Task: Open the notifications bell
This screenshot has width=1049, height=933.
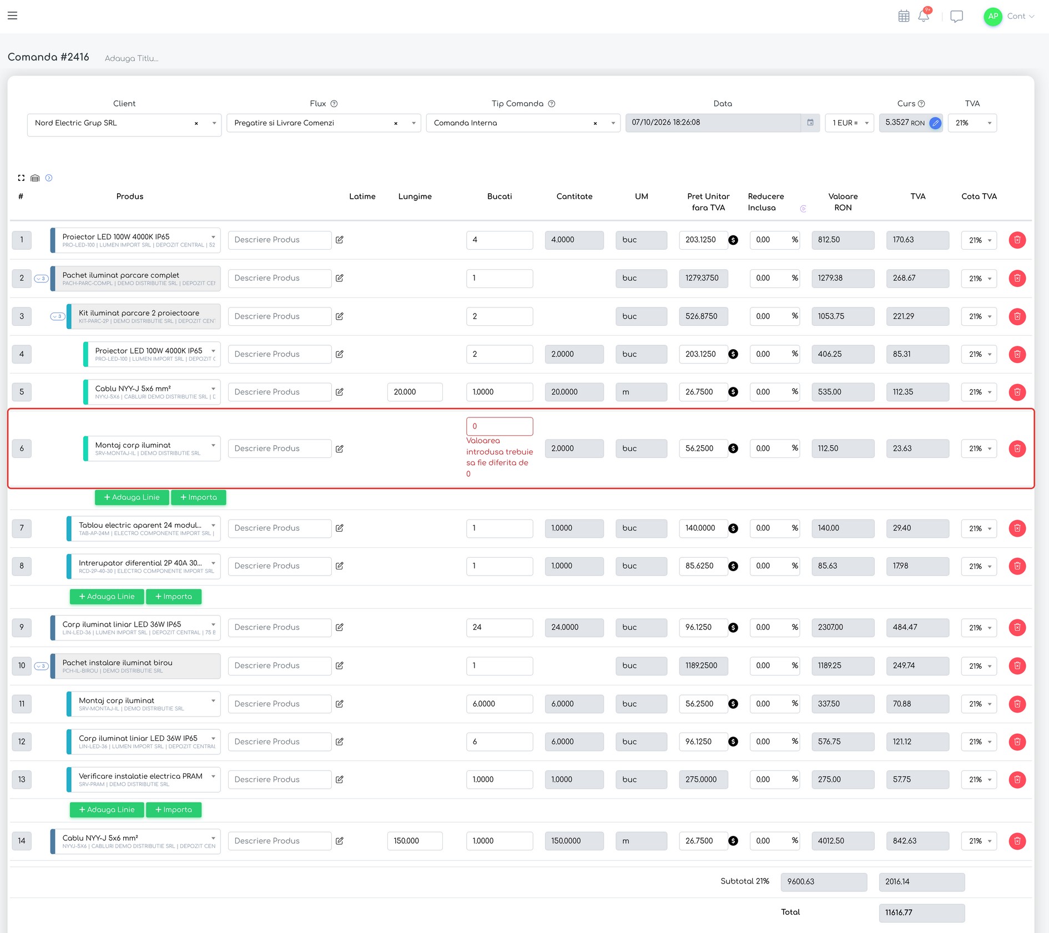Action: [924, 16]
